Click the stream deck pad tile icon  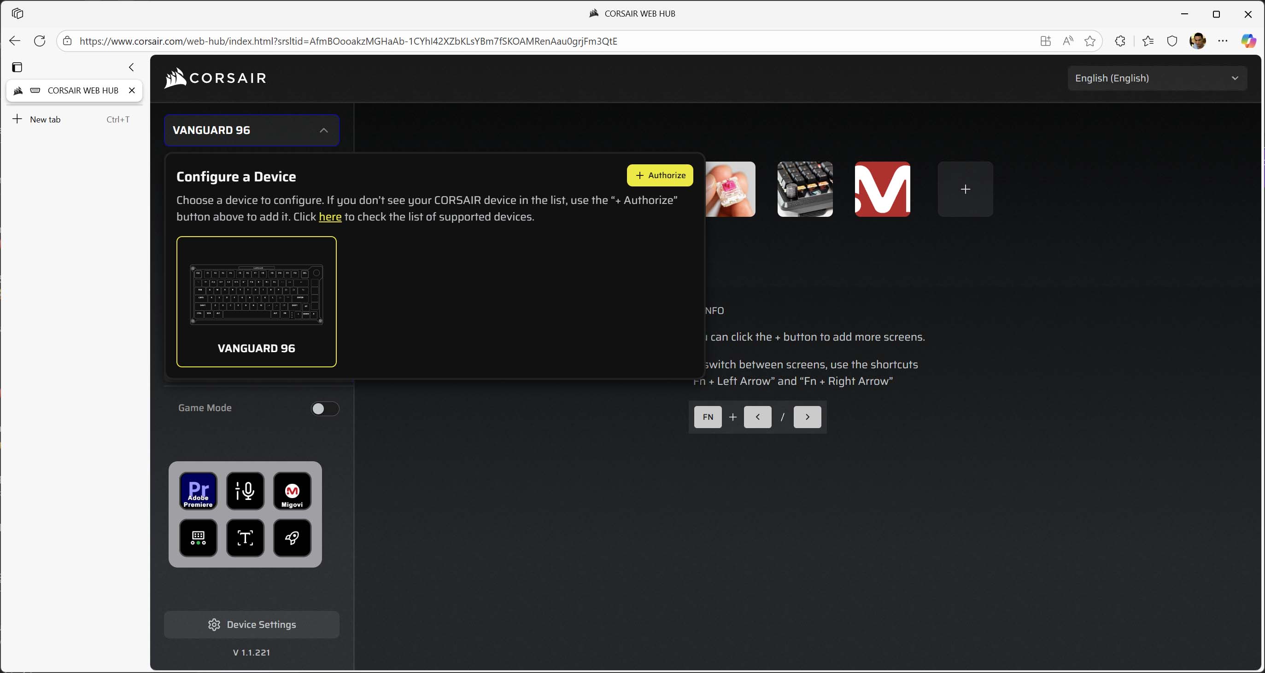tap(198, 538)
